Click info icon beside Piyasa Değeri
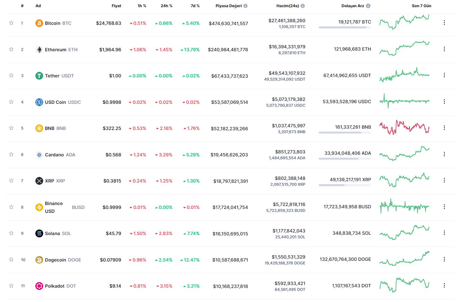This screenshot has width=464, height=302. click(245, 6)
